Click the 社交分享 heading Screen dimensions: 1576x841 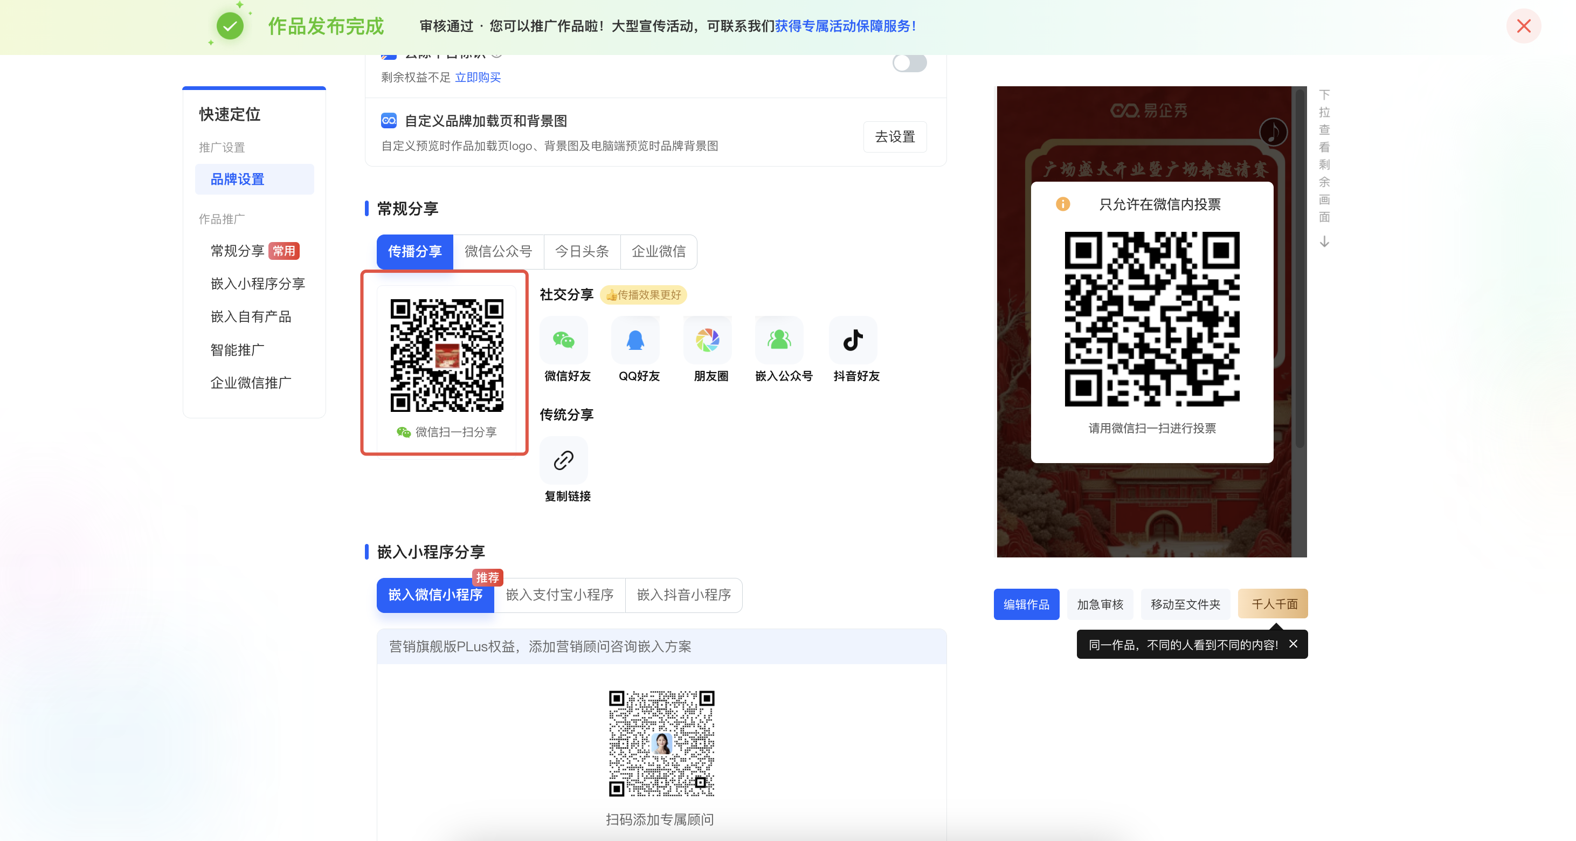[566, 294]
